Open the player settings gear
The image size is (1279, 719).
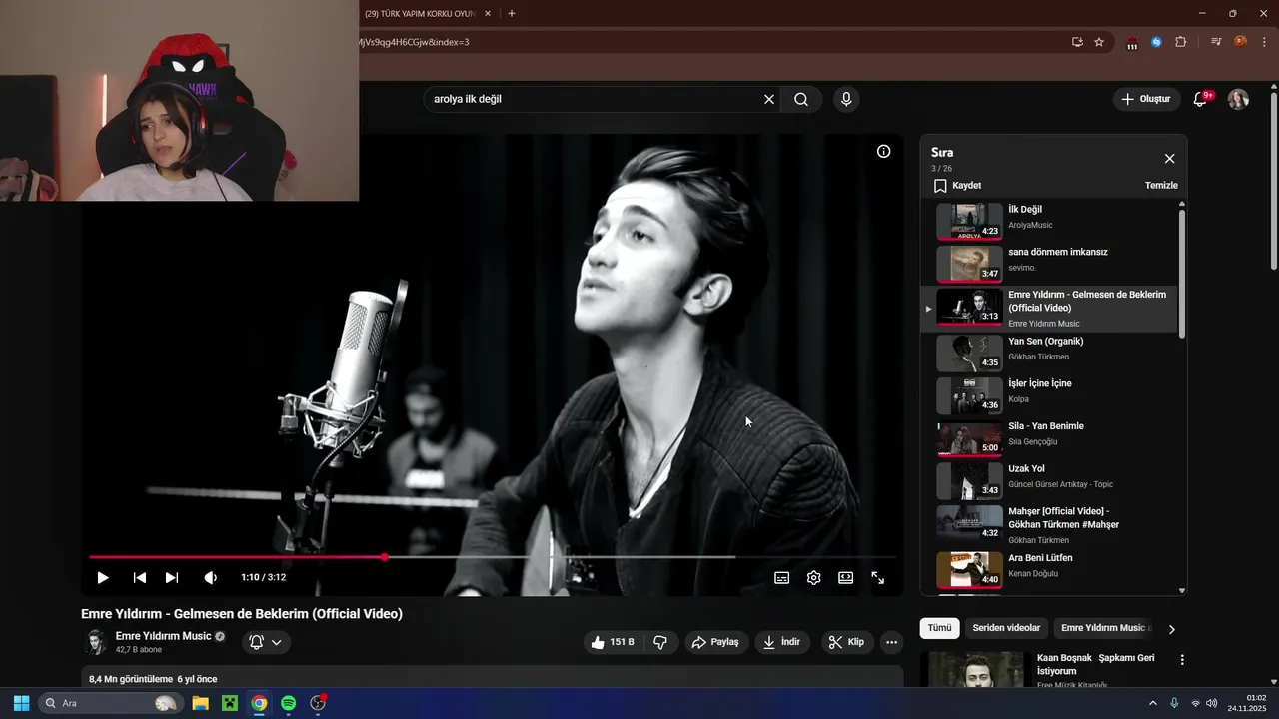pyautogui.click(x=814, y=577)
